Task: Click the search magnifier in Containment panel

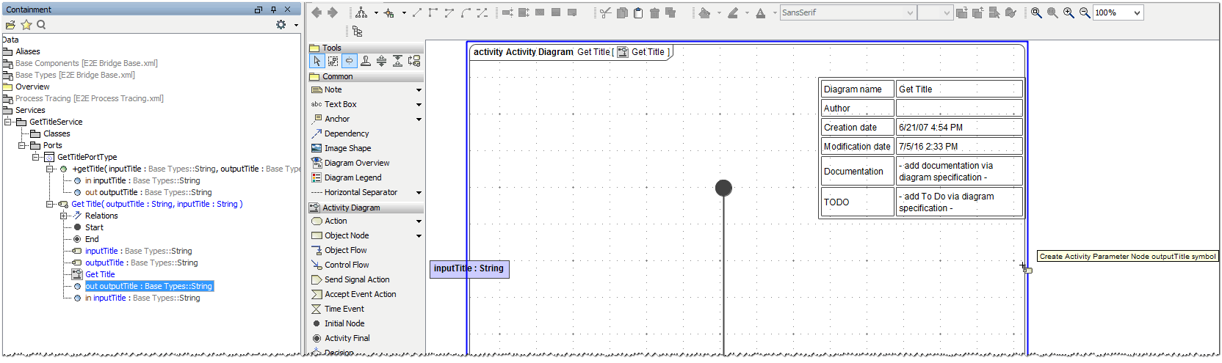Action: click(x=41, y=24)
